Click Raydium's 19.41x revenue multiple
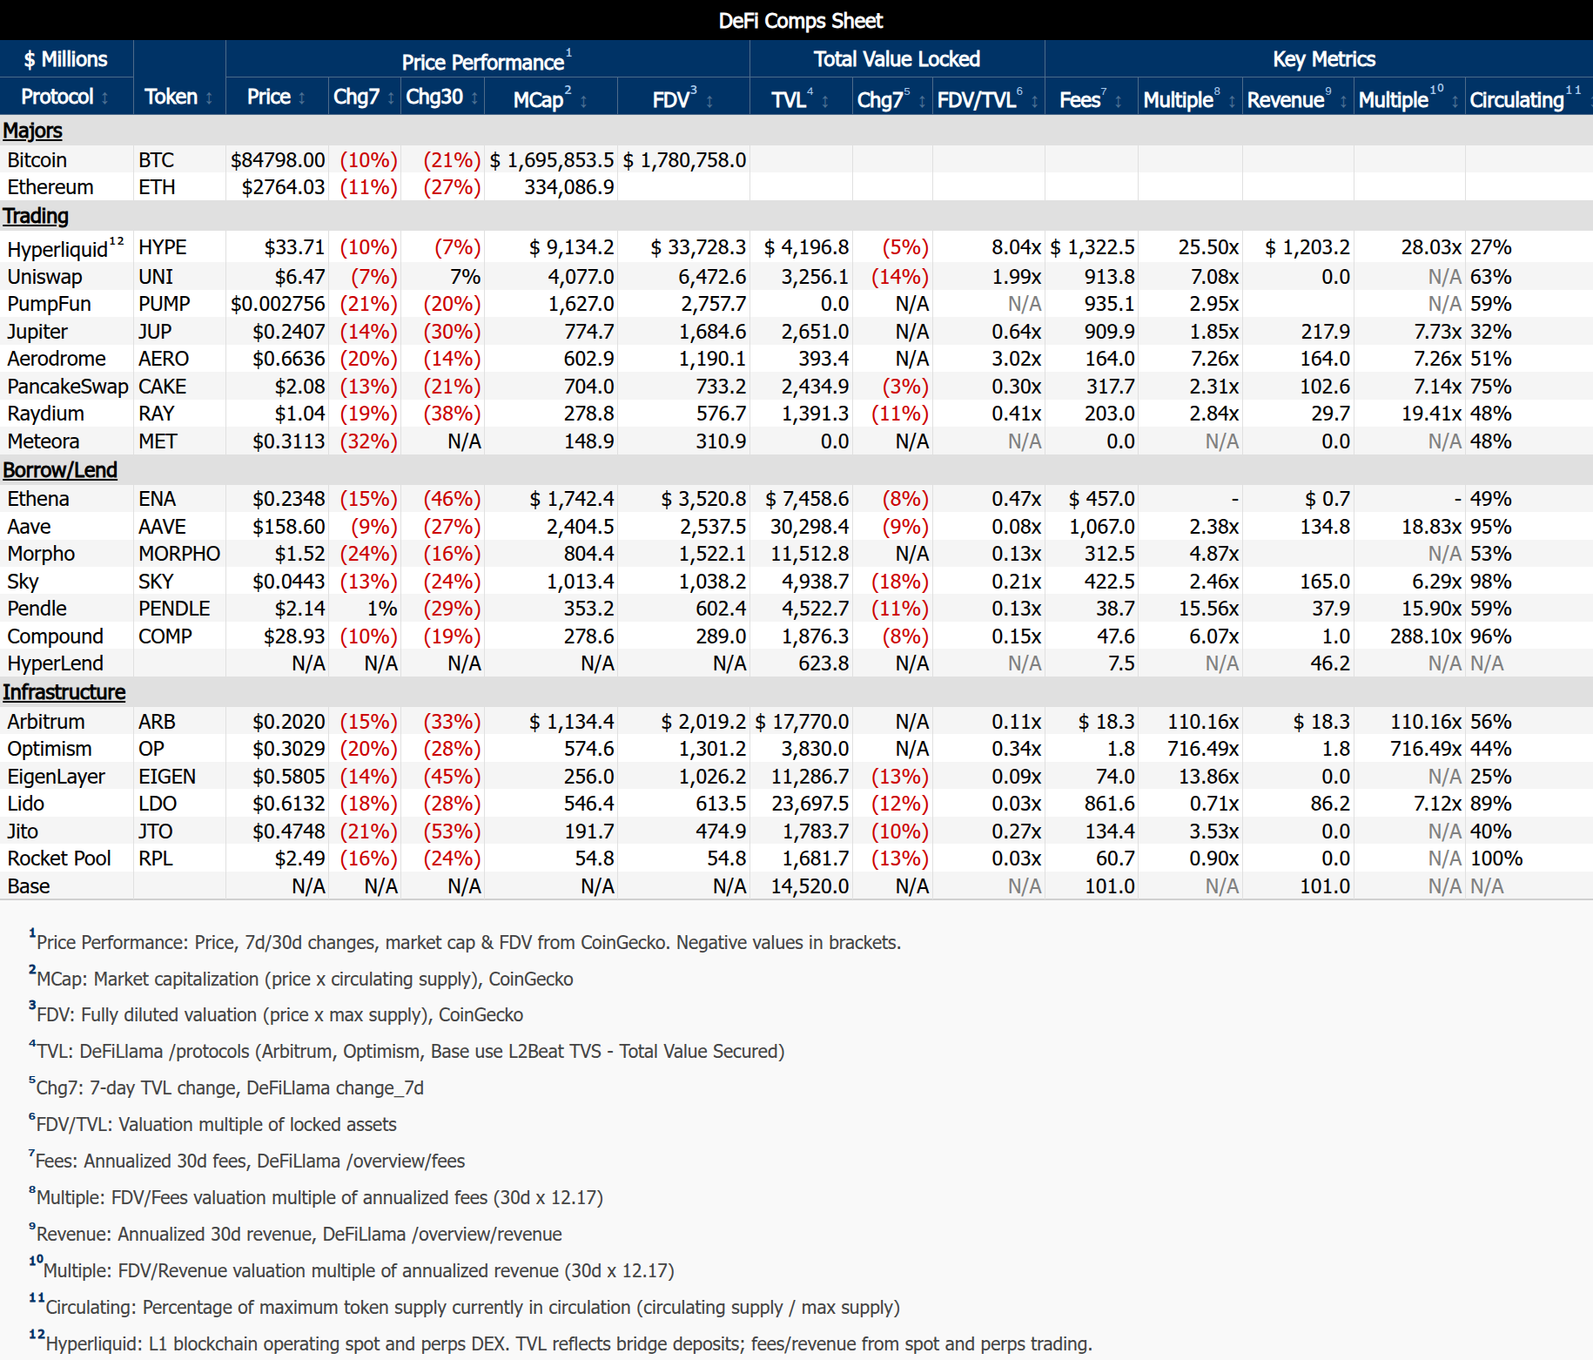 tap(1431, 414)
